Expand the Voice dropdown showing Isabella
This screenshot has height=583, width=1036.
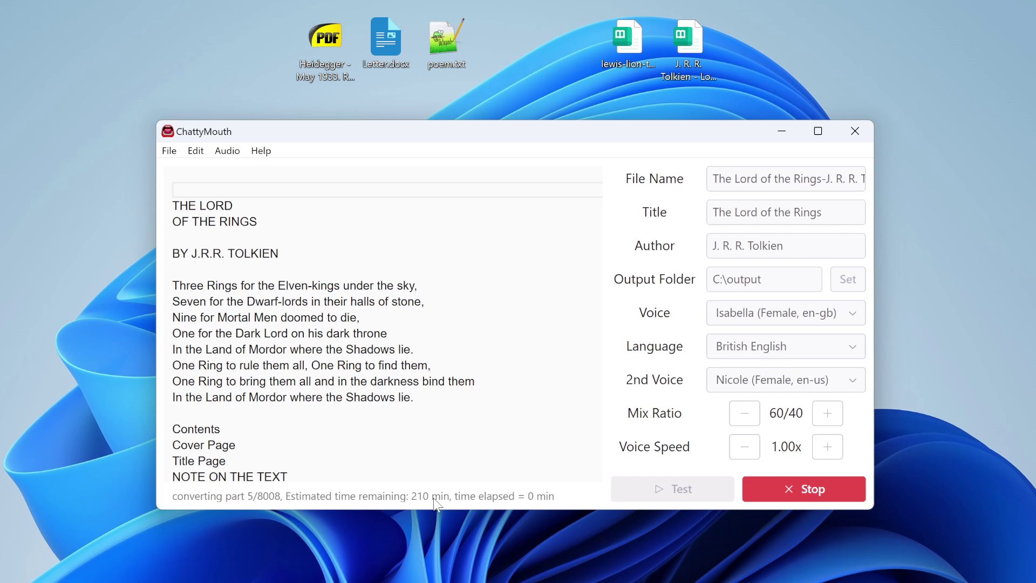(786, 313)
